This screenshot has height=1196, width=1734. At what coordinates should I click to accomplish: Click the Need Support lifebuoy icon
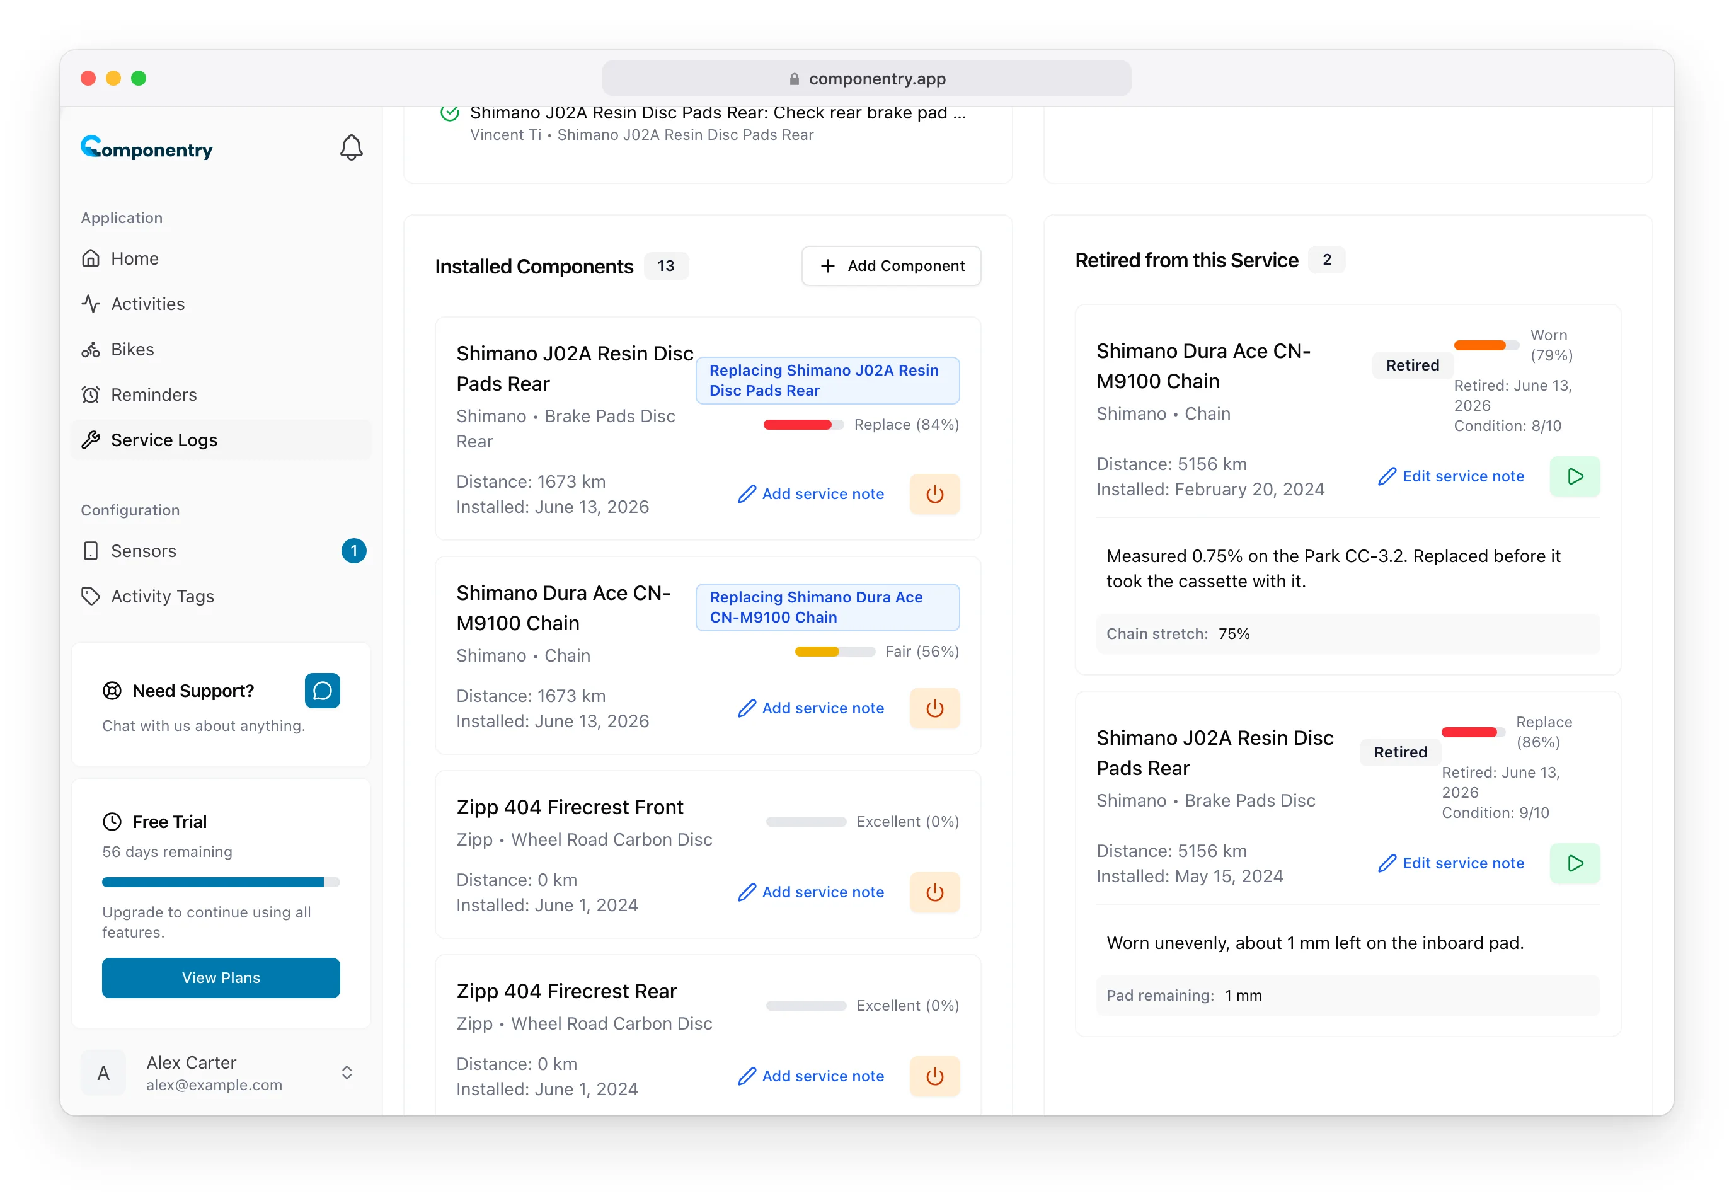[112, 691]
